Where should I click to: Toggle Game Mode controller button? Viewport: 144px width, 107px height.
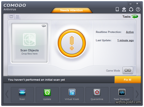[128, 70]
